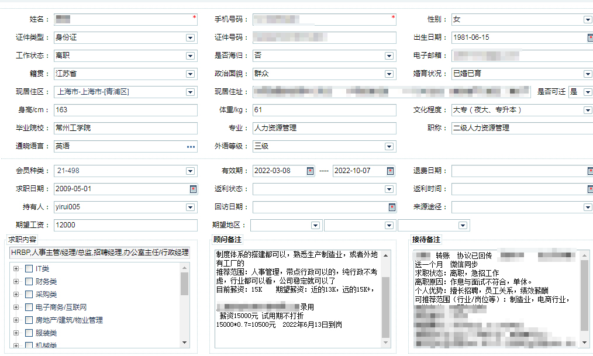This screenshot has height=356, width=593.
Task: Open the 来源途径 dropdown
Action: click(588, 208)
